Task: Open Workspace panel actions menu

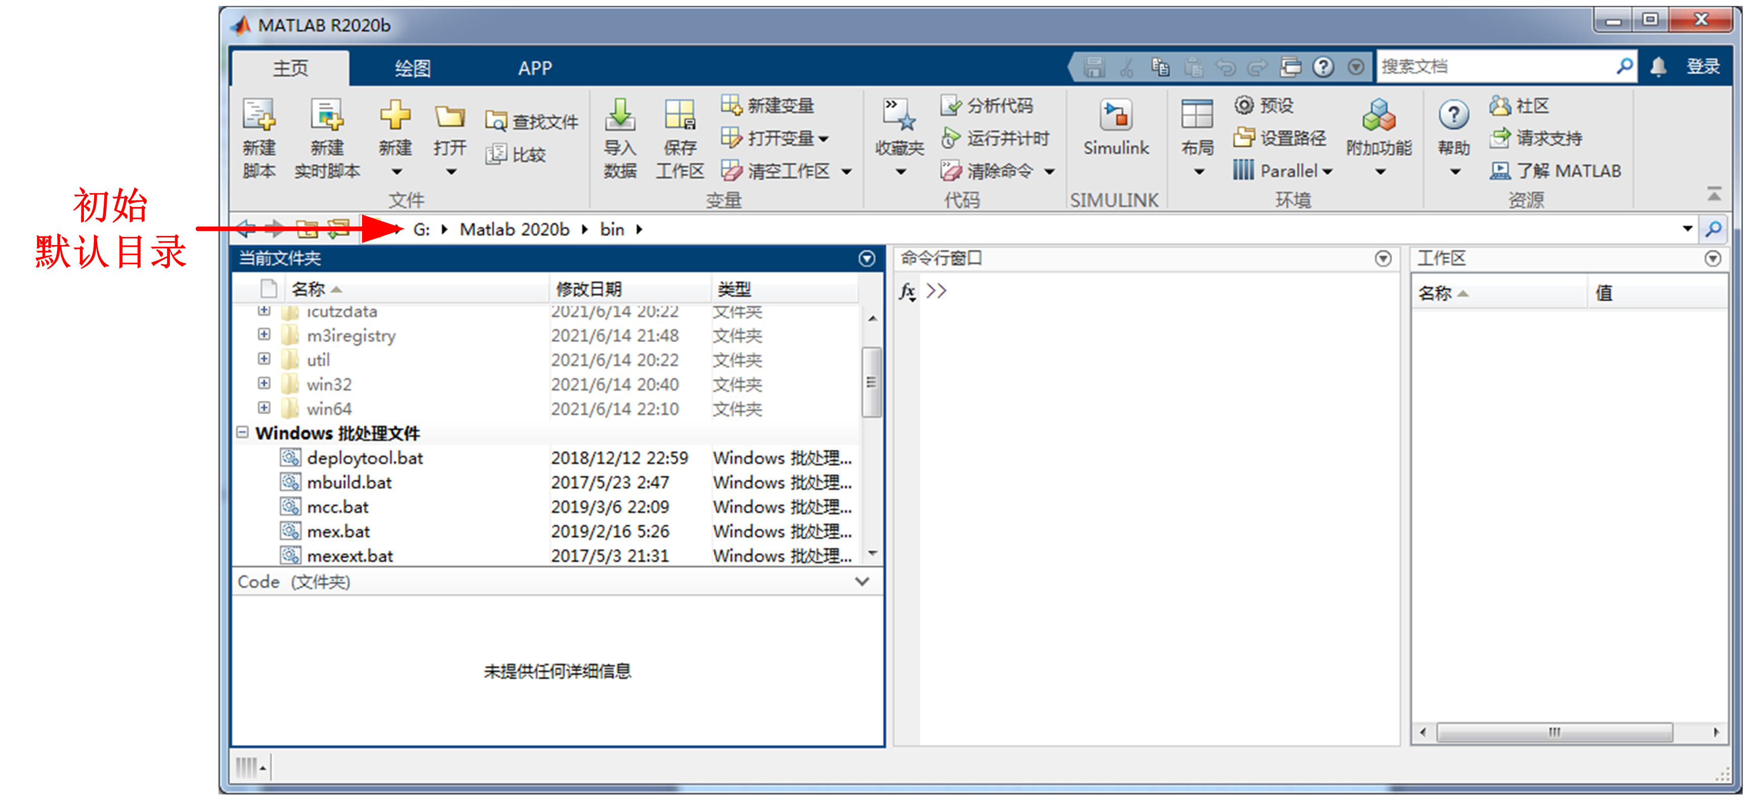Action: pyautogui.click(x=1713, y=258)
